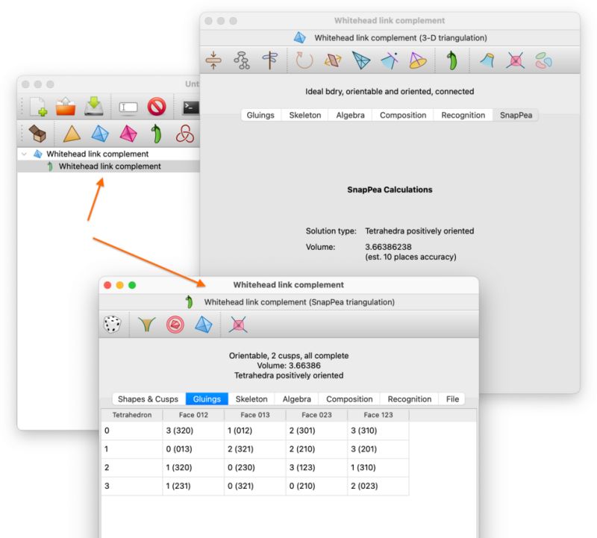Add 3-D triangulation in main window toolbar
This screenshot has width=597, height=538.
(100, 134)
